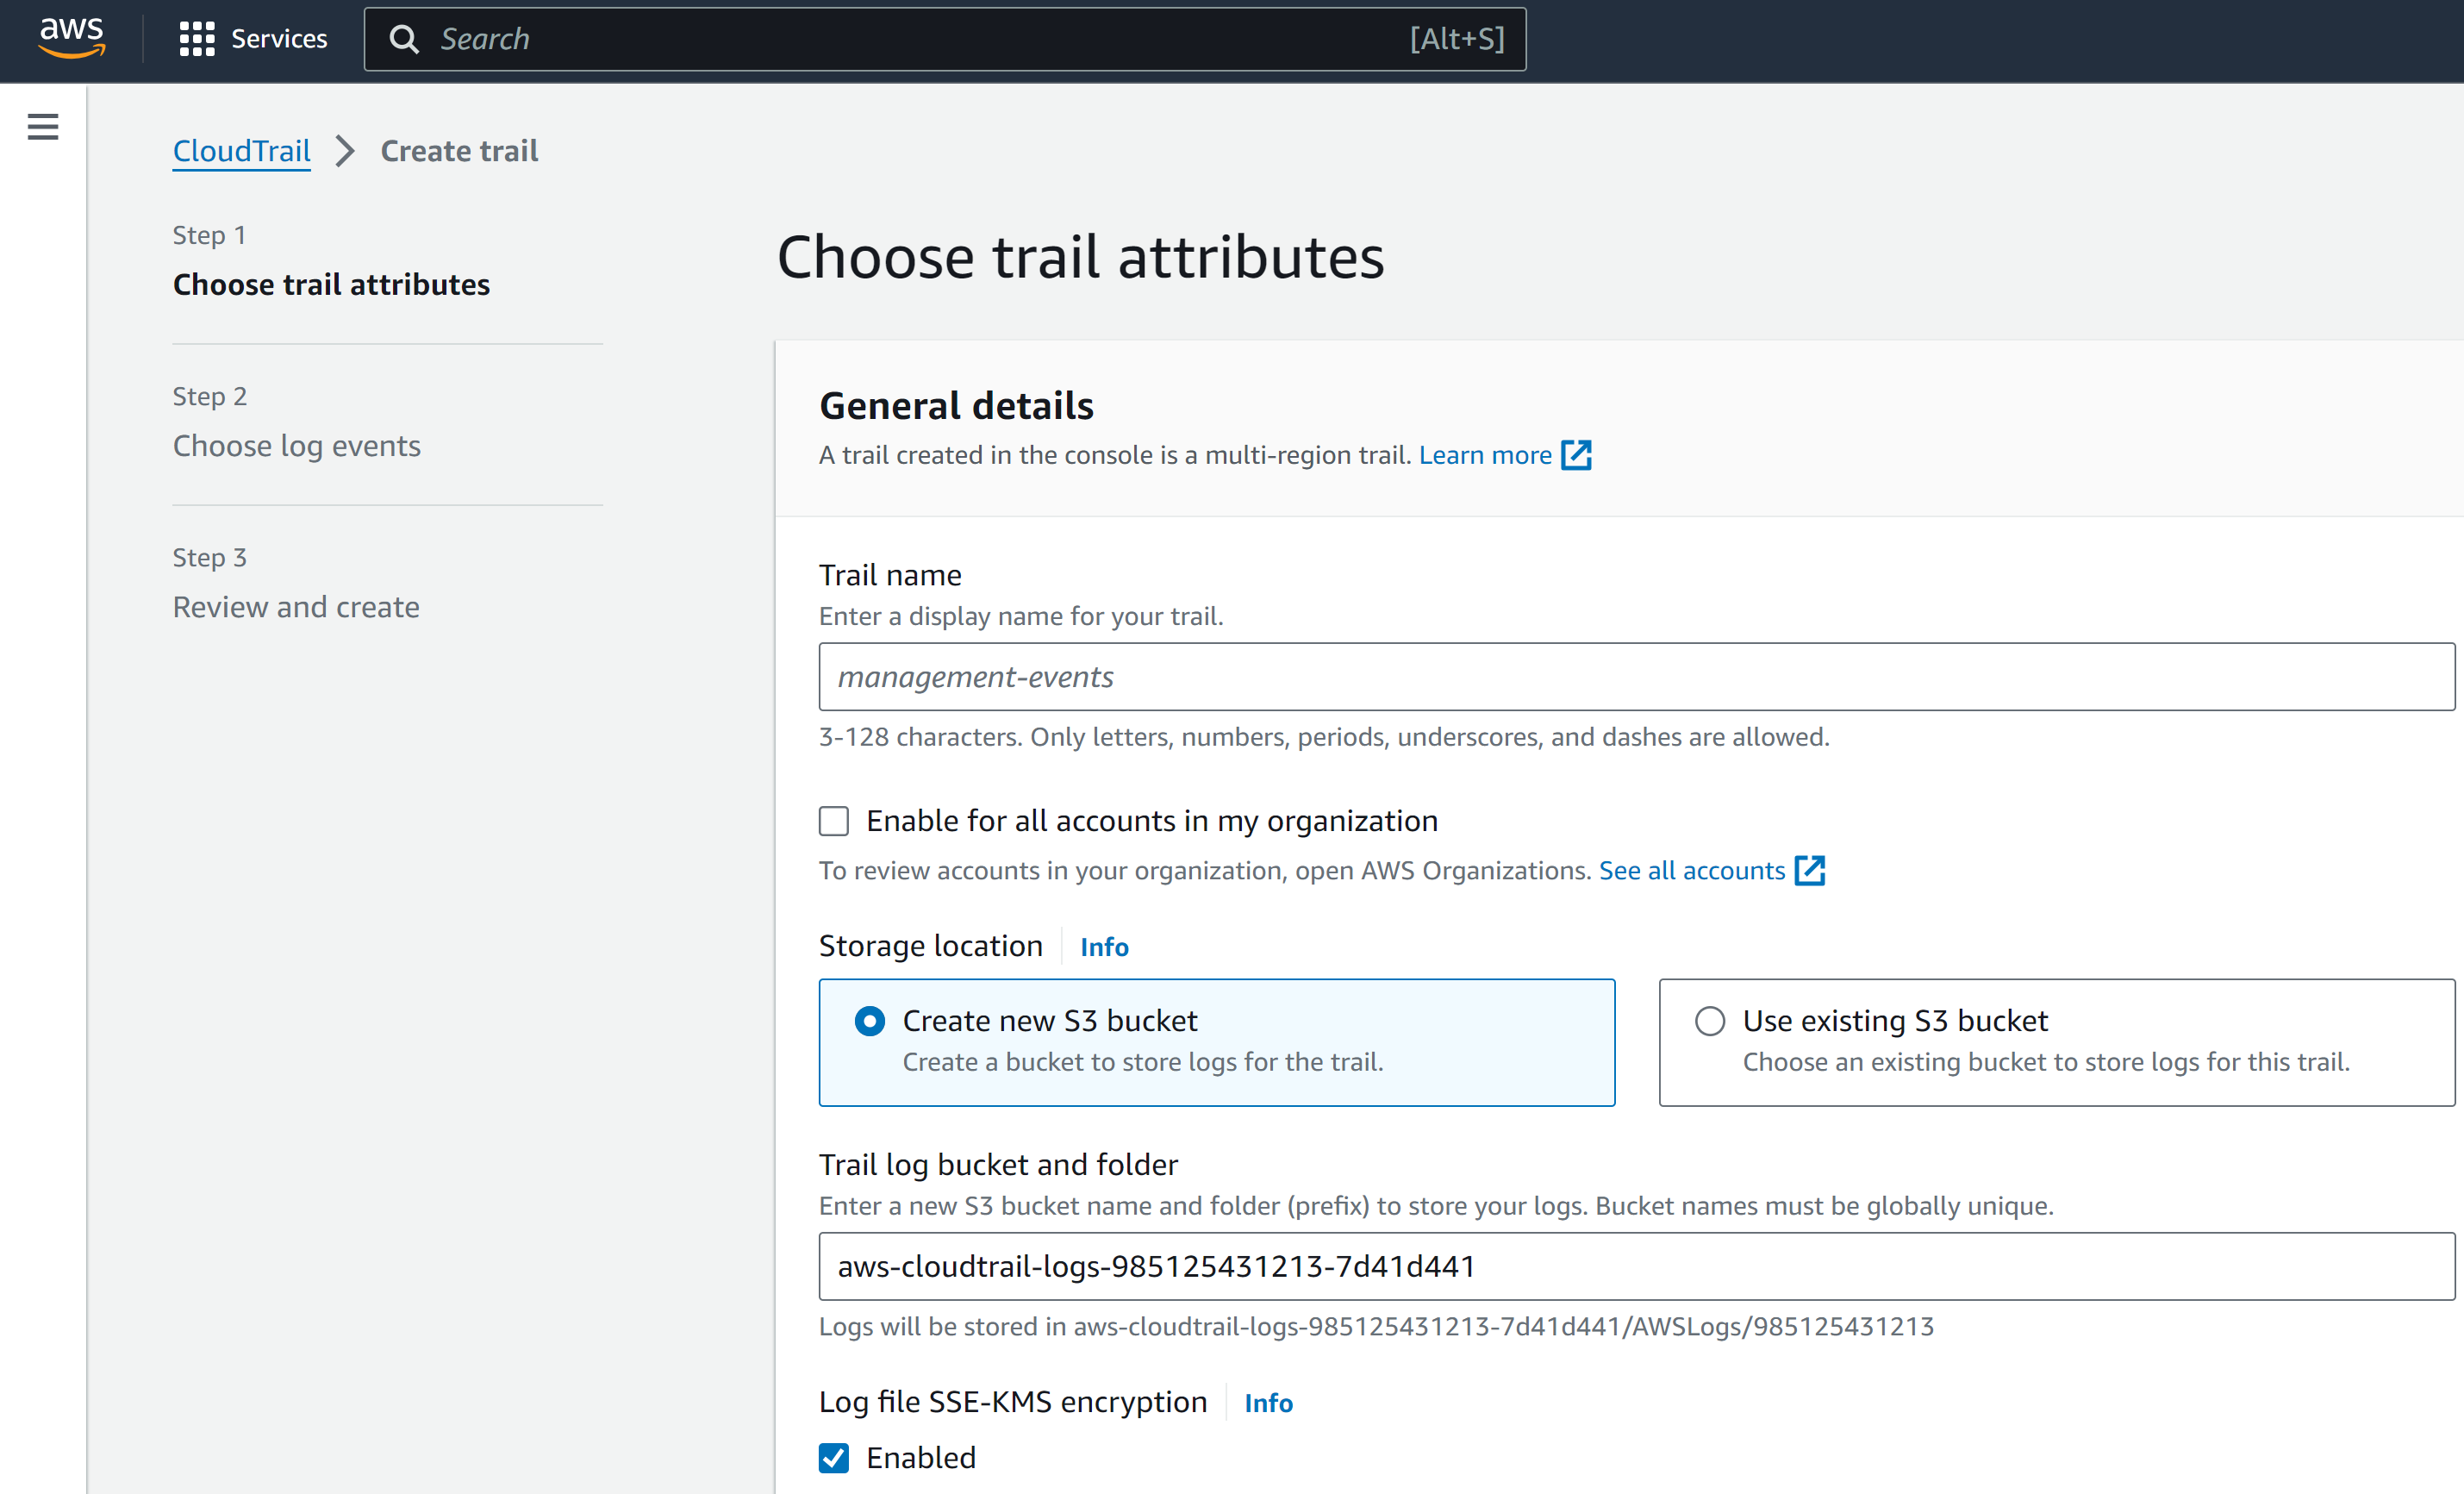Click the AWS logo to go home
This screenshot has width=2464, height=1494.
(71, 38)
